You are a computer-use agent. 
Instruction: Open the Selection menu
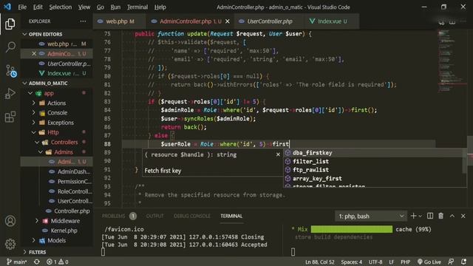[x=61, y=7]
